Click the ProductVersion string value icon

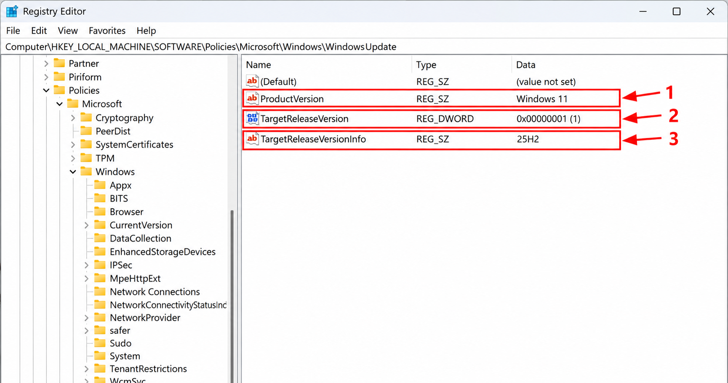[252, 98]
